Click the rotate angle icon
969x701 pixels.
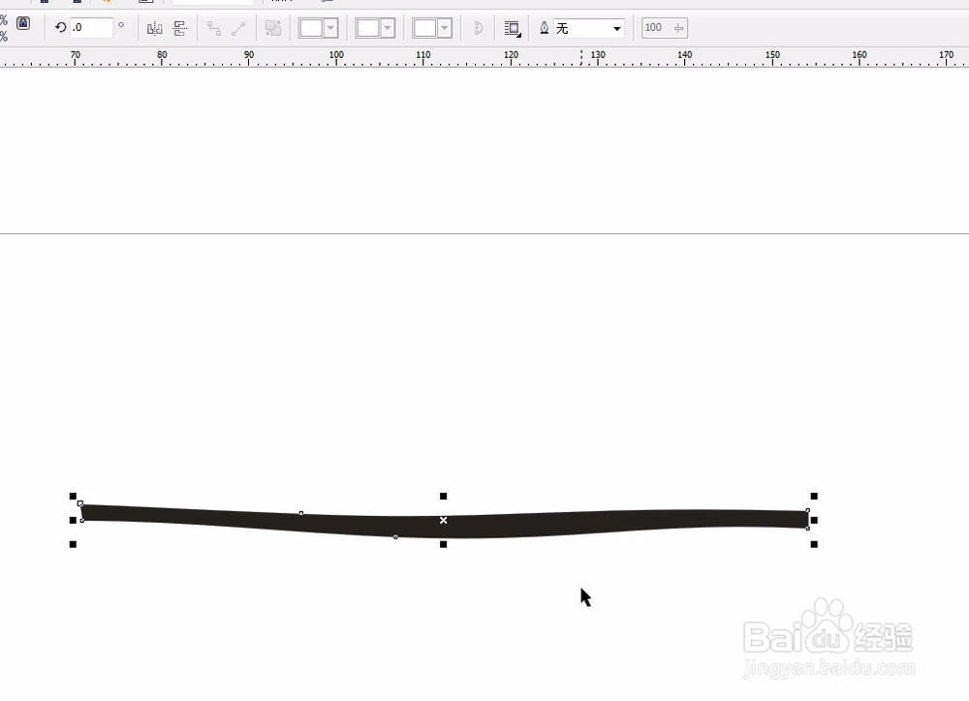(60, 27)
